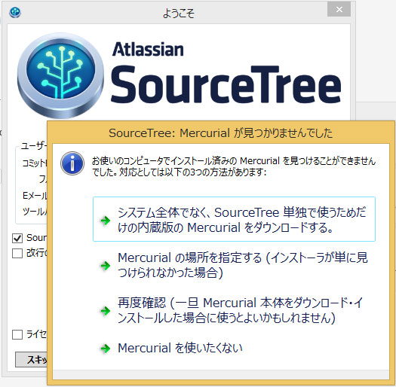Uncheck the checked 'Sour...' checkbox
The width and height of the screenshot is (396, 387).
(x=17, y=238)
